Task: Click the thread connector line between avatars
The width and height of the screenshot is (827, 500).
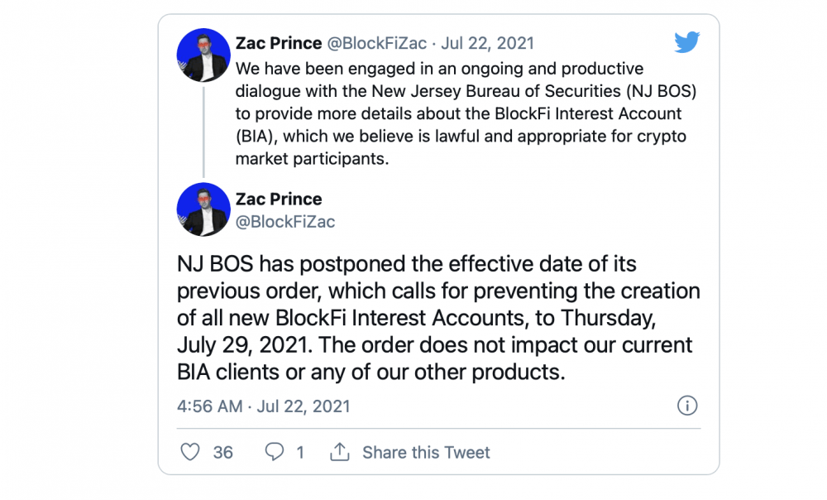Action: click(203, 132)
